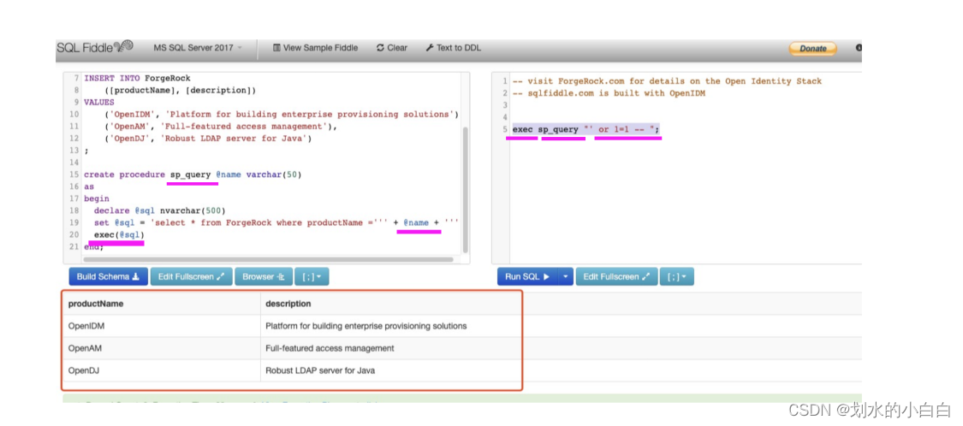Click the Clear toolbar item
963x426 pixels.
click(392, 48)
